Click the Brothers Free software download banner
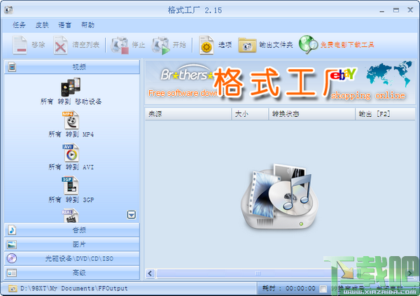The height and width of the screenshot is (296, 420). [x=181, y=83]
